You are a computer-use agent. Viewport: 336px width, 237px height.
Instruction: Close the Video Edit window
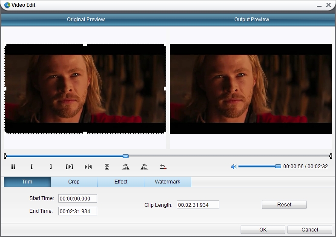point(328,5)
